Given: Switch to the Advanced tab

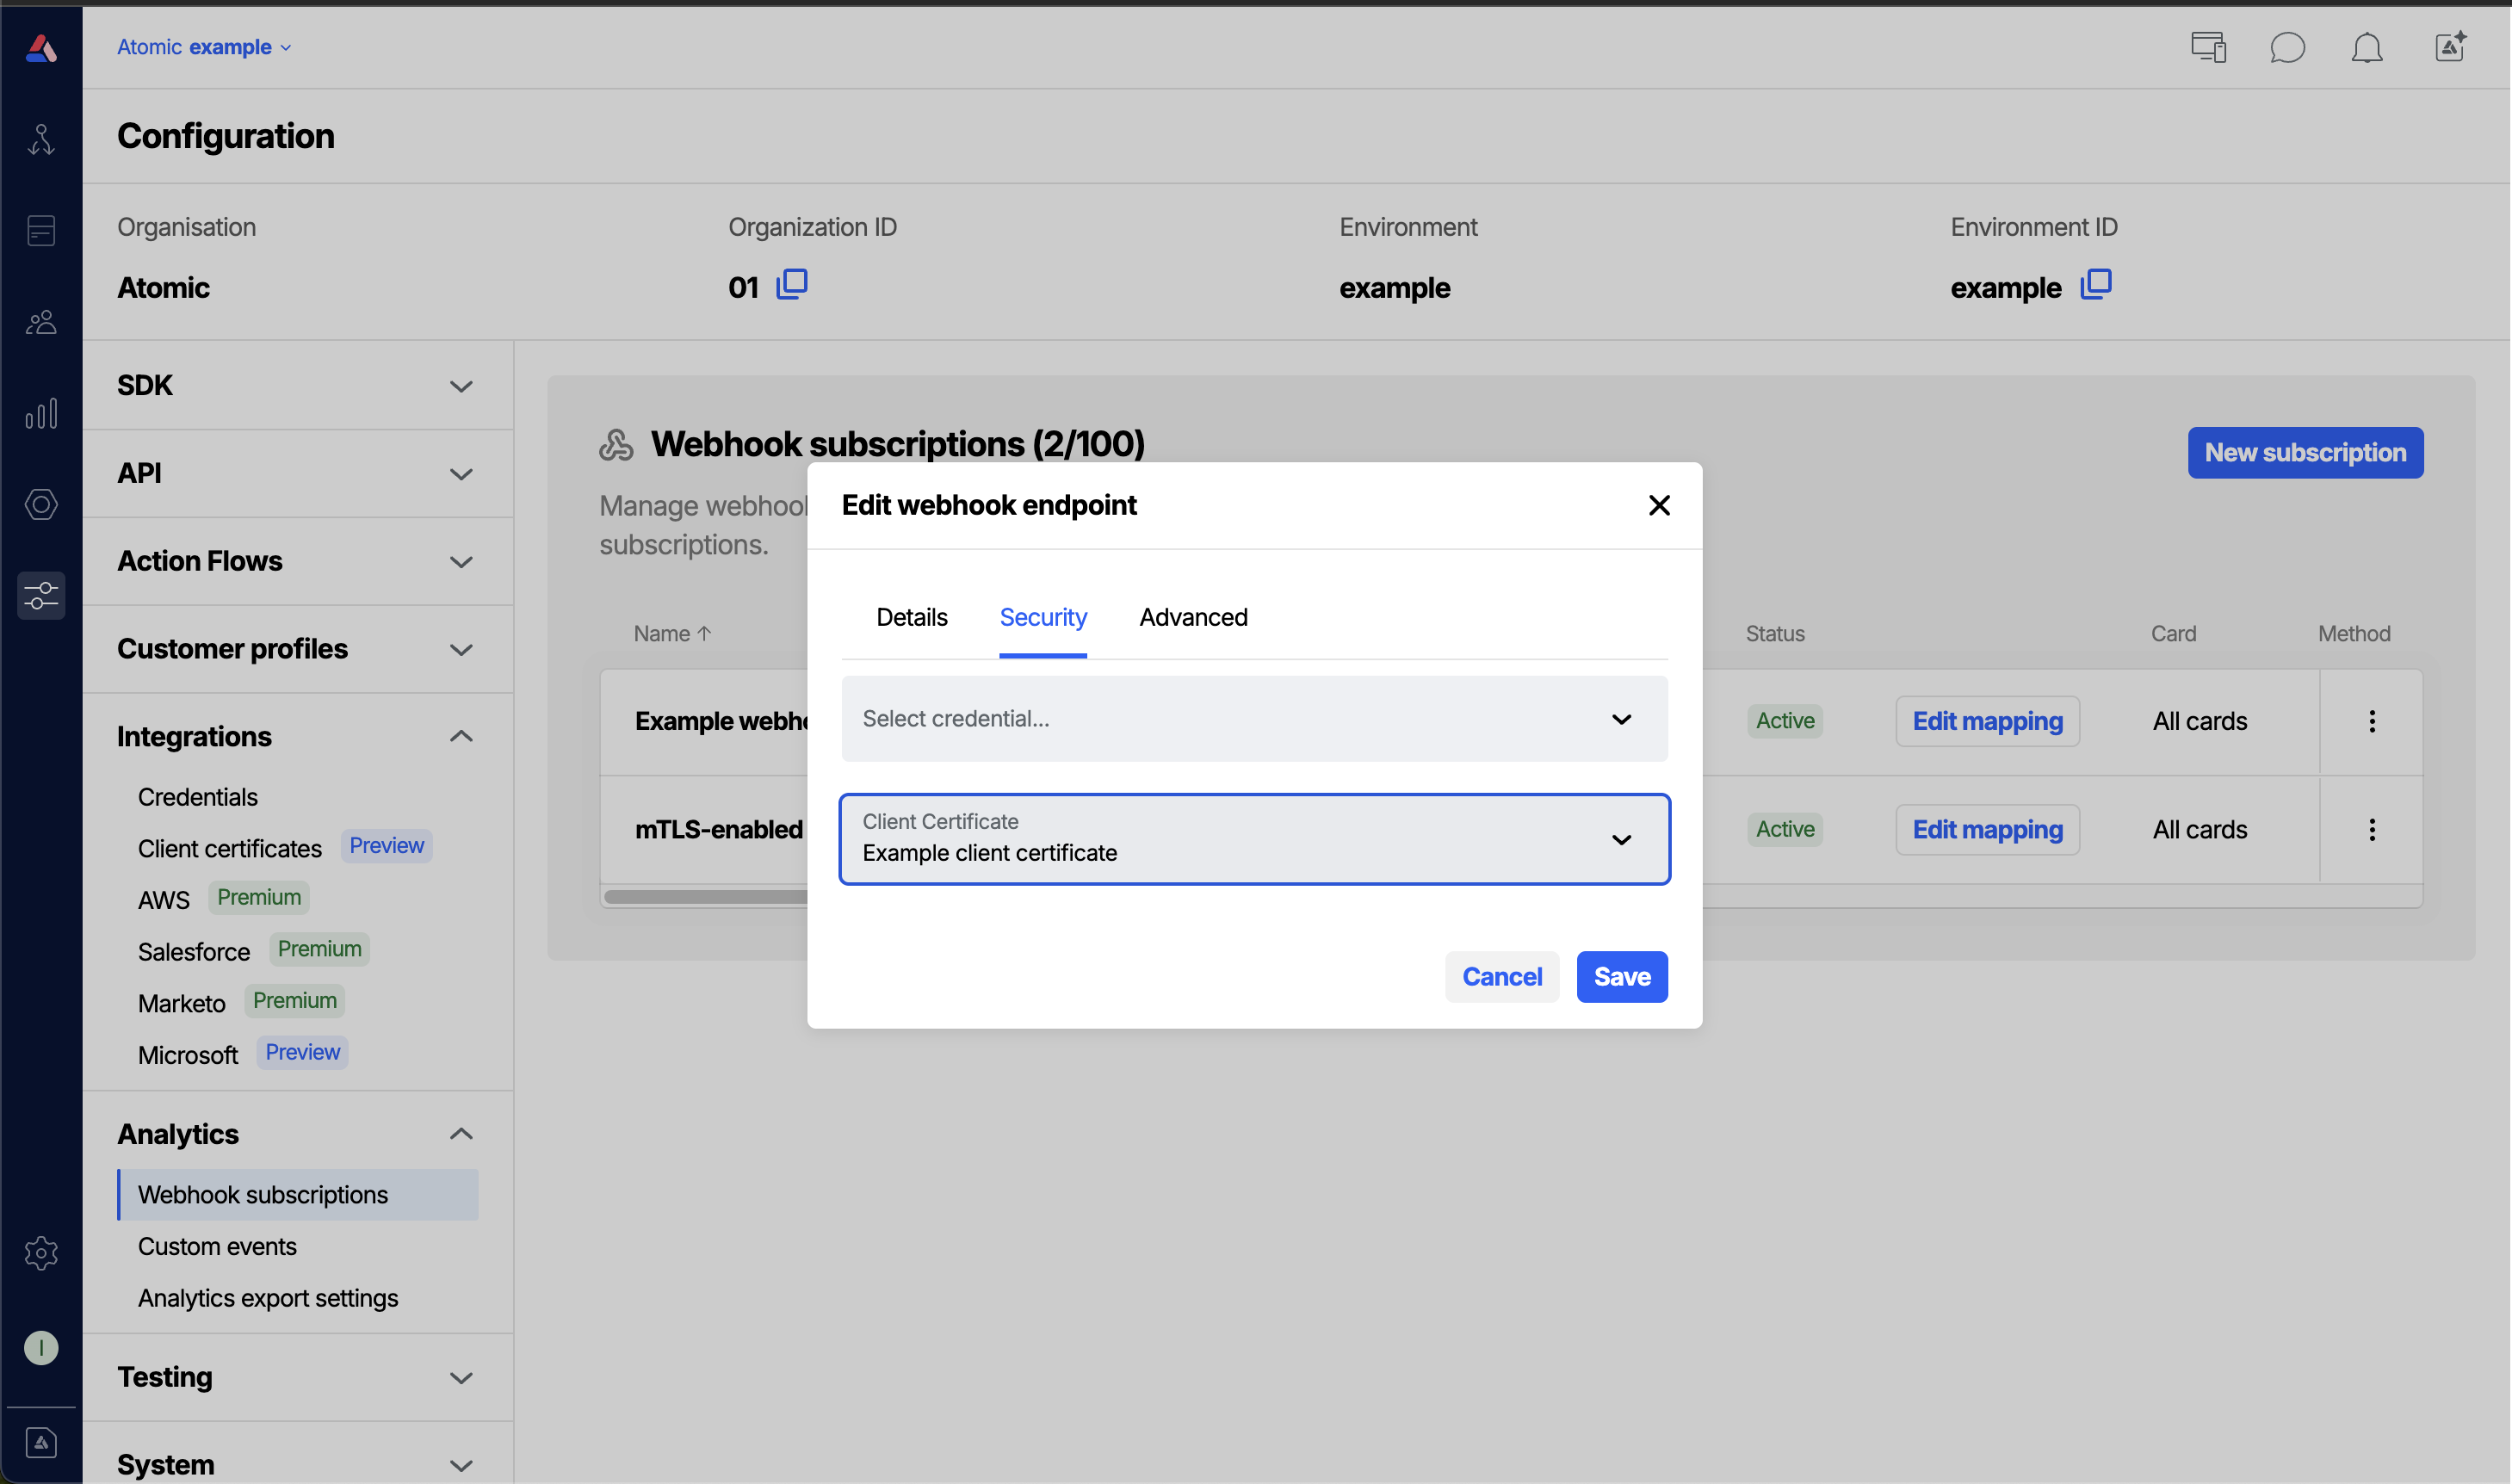Looking at the screenshot, I should (1193, 617).
